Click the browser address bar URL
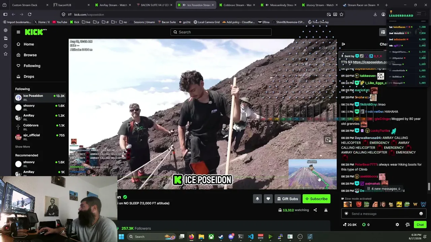Viewport: 431px width, 242px height. click(x=89, y=14)
